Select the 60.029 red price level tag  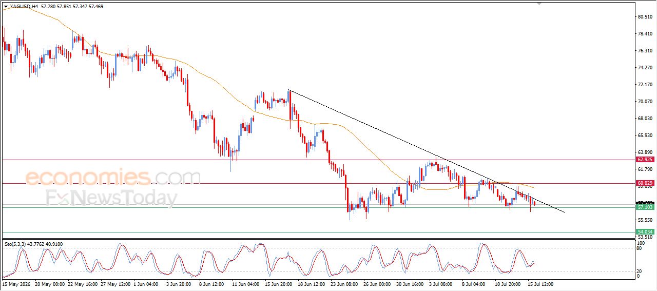point(645,183)
